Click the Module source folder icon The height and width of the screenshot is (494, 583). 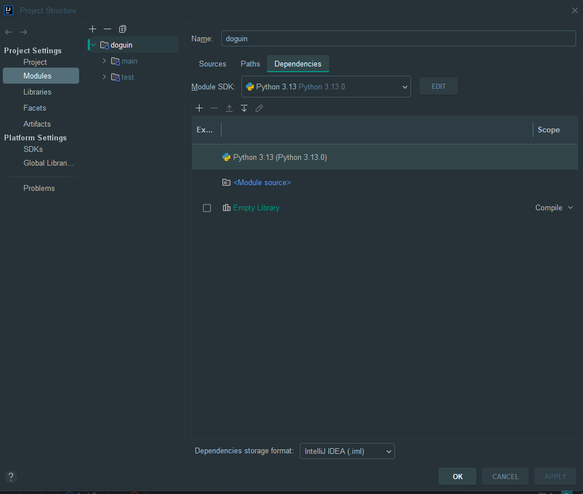coord(226,182)
